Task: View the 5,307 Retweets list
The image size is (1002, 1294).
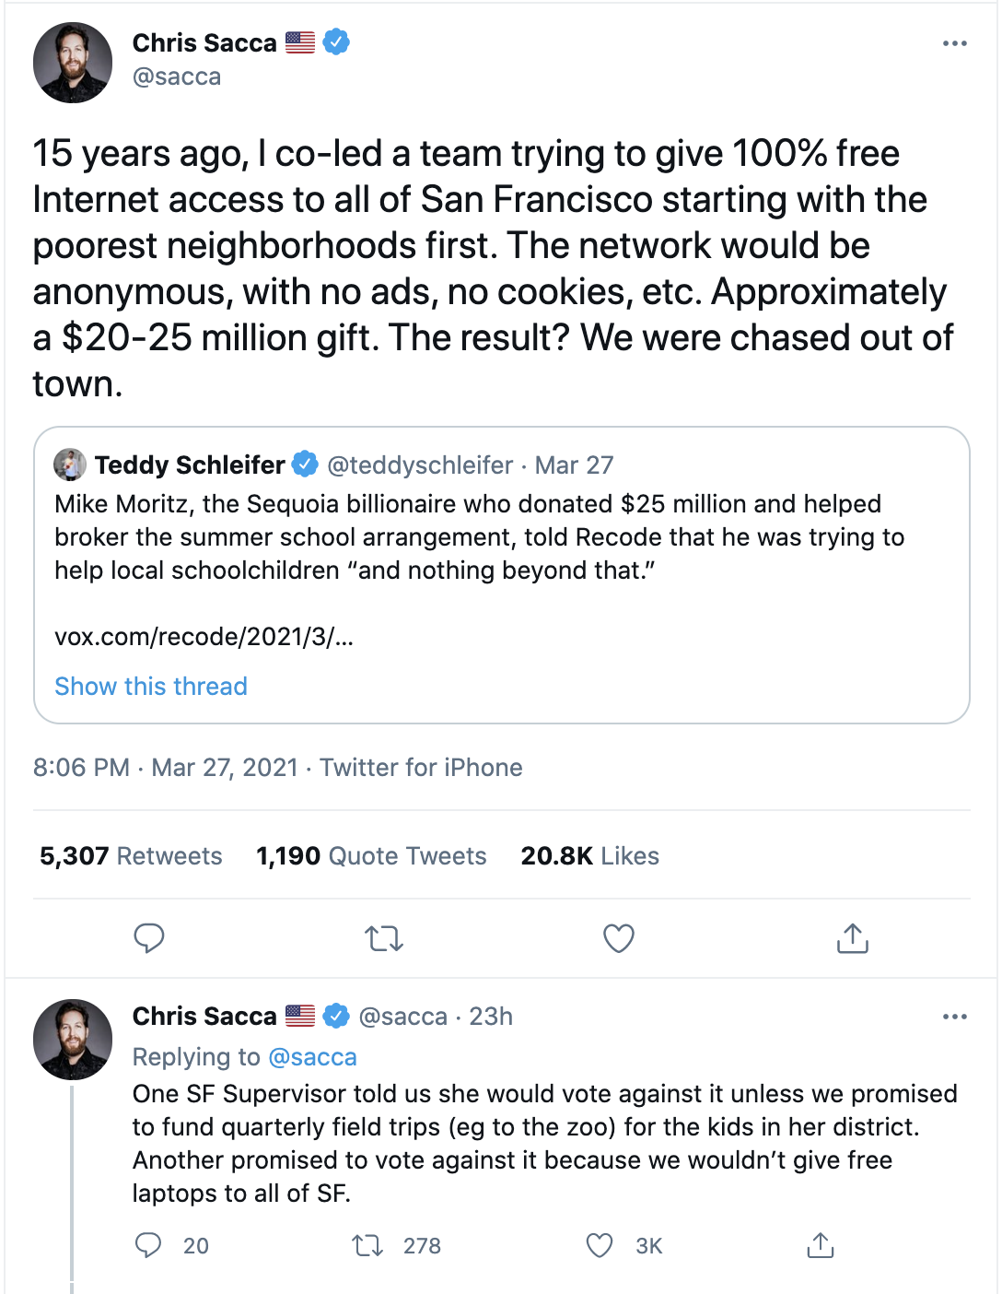Action: click(x=131, y=856)
